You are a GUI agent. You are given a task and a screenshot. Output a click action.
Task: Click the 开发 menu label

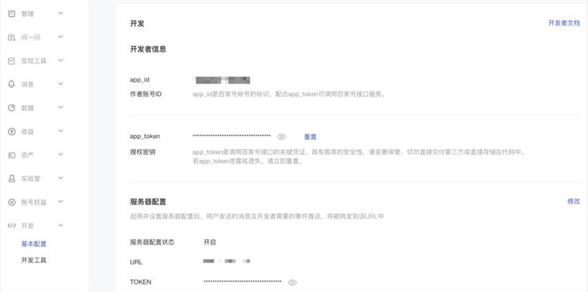pyautogui.click(x=27, y=226)
